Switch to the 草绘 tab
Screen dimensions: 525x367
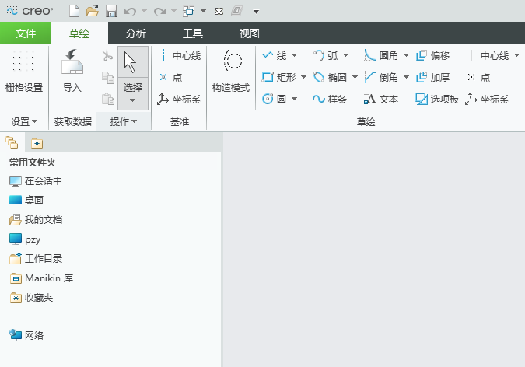[79, 33]
